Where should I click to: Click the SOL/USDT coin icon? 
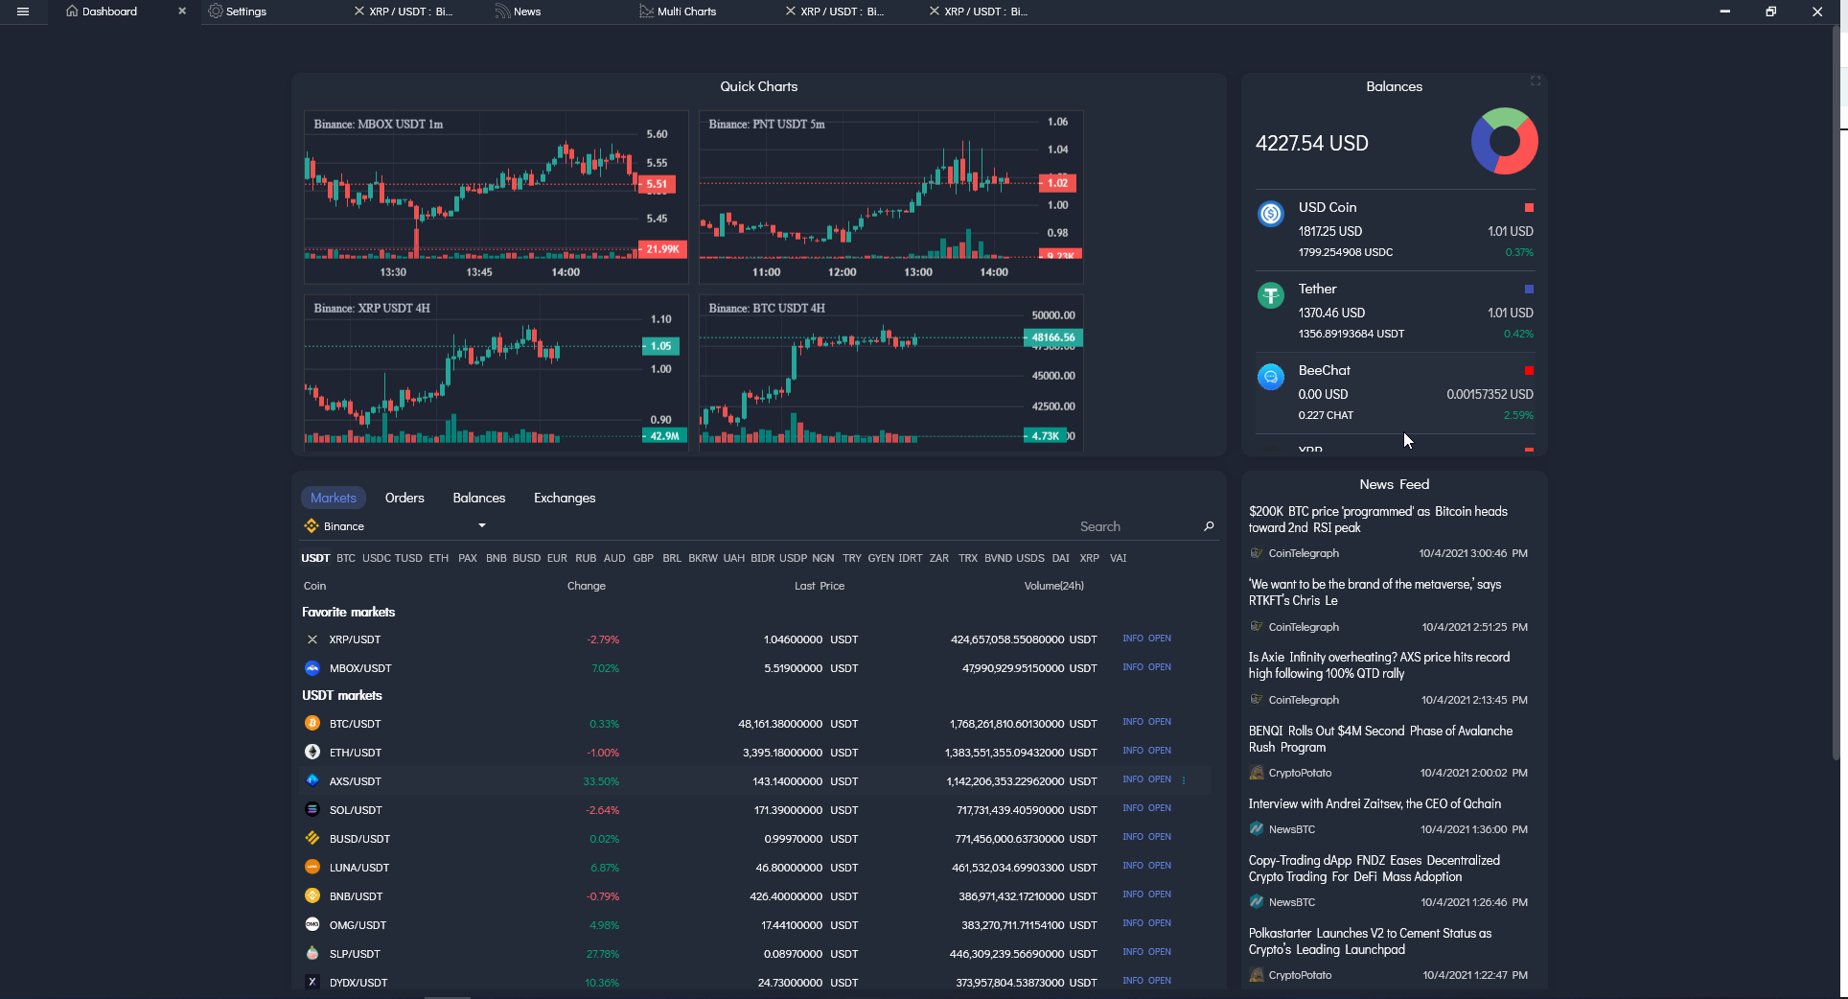pyautogui.click(x=312, y=810)
